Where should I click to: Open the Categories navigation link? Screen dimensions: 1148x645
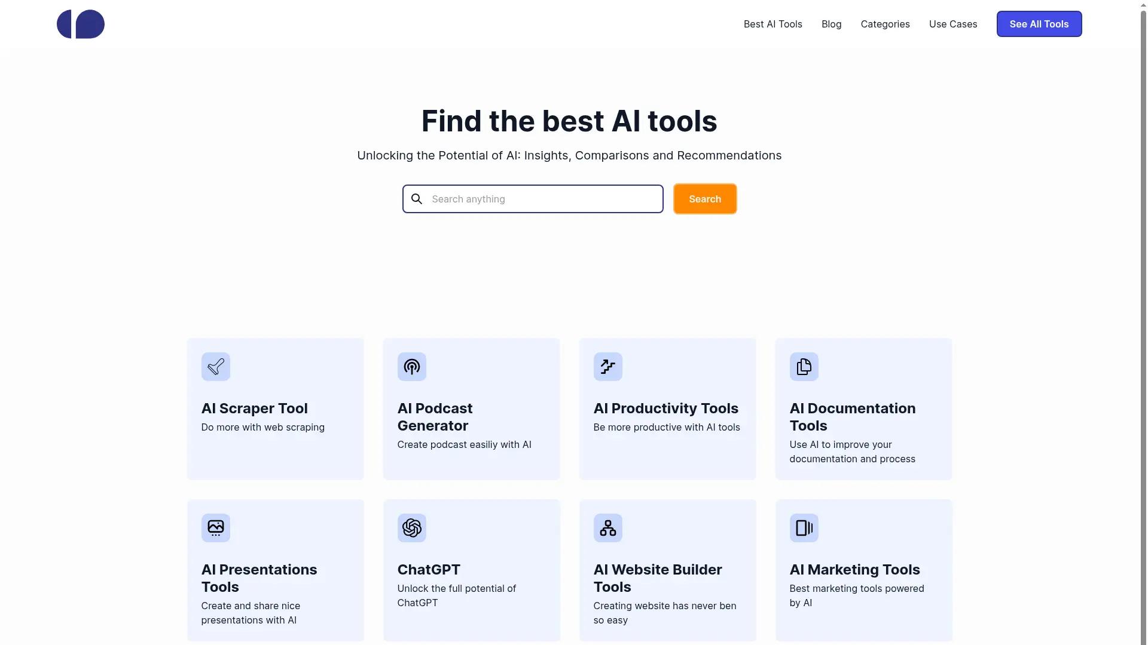point(885,24)
